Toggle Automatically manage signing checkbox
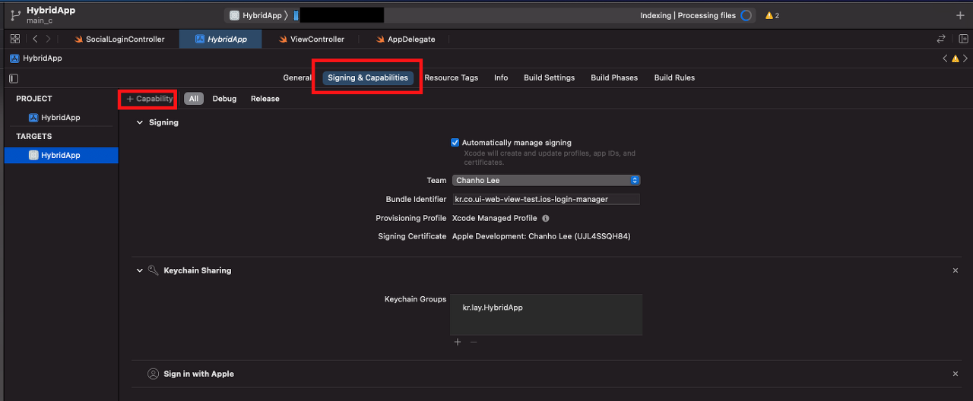The width and height of the screenshot is (973, 401). tap(455, 142)
